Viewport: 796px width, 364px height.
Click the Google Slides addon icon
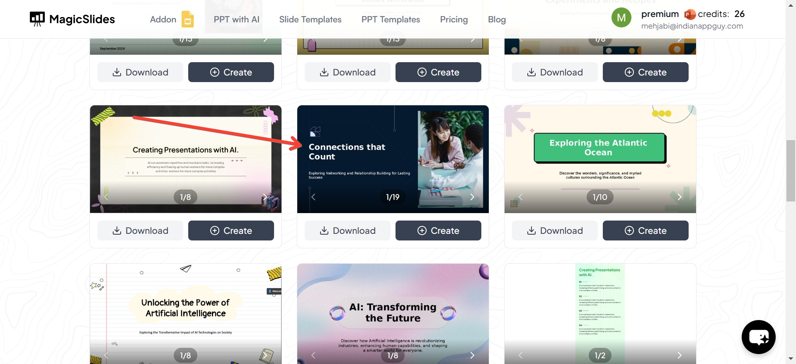187,19
